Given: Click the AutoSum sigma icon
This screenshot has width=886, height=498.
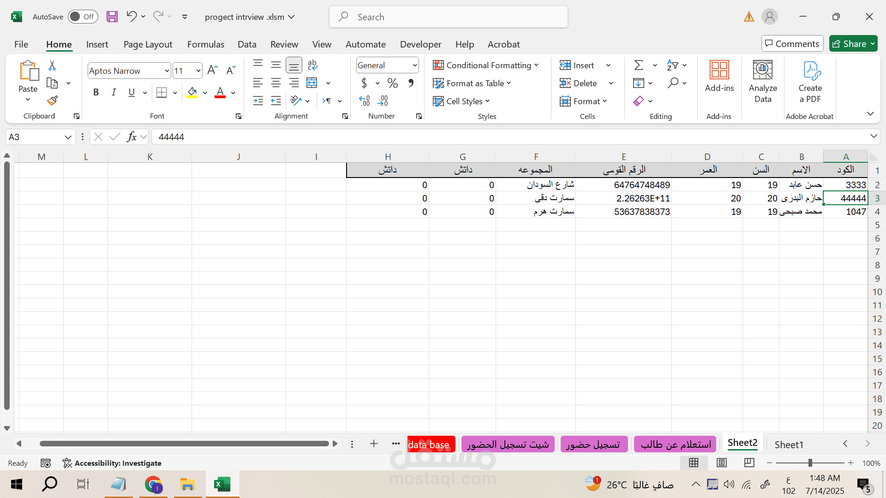Looking at the screenshot, I should click(639, 65).
